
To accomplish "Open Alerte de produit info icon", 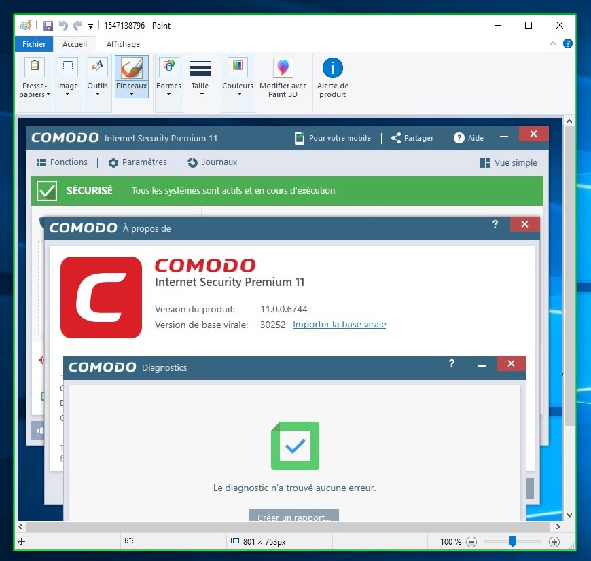I will coord(332,68).
